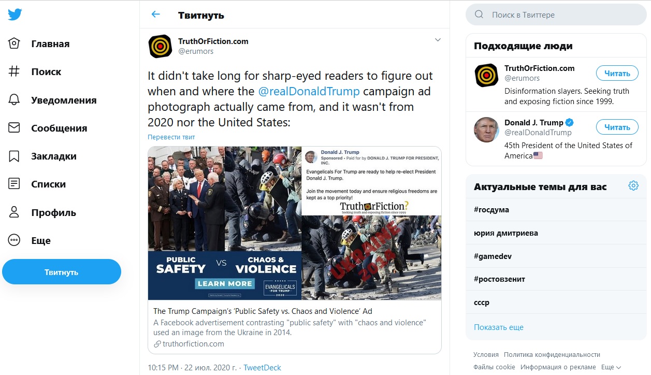
Task: Open Уведомления bell icon
Action: (x=15, y=99)
